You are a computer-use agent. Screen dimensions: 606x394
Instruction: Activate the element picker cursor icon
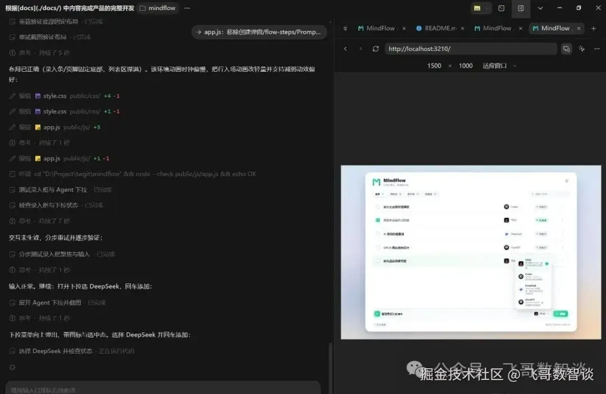[582, 49]
